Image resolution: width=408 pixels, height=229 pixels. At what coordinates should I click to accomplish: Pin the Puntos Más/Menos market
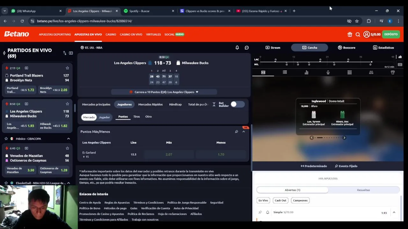[237, 132]
